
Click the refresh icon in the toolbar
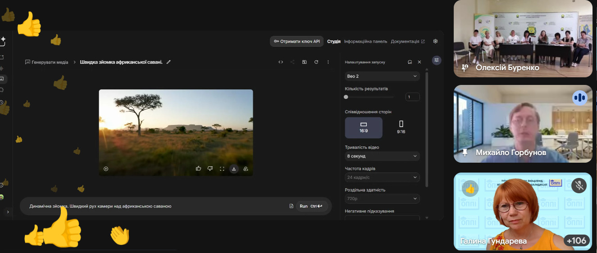316,62
